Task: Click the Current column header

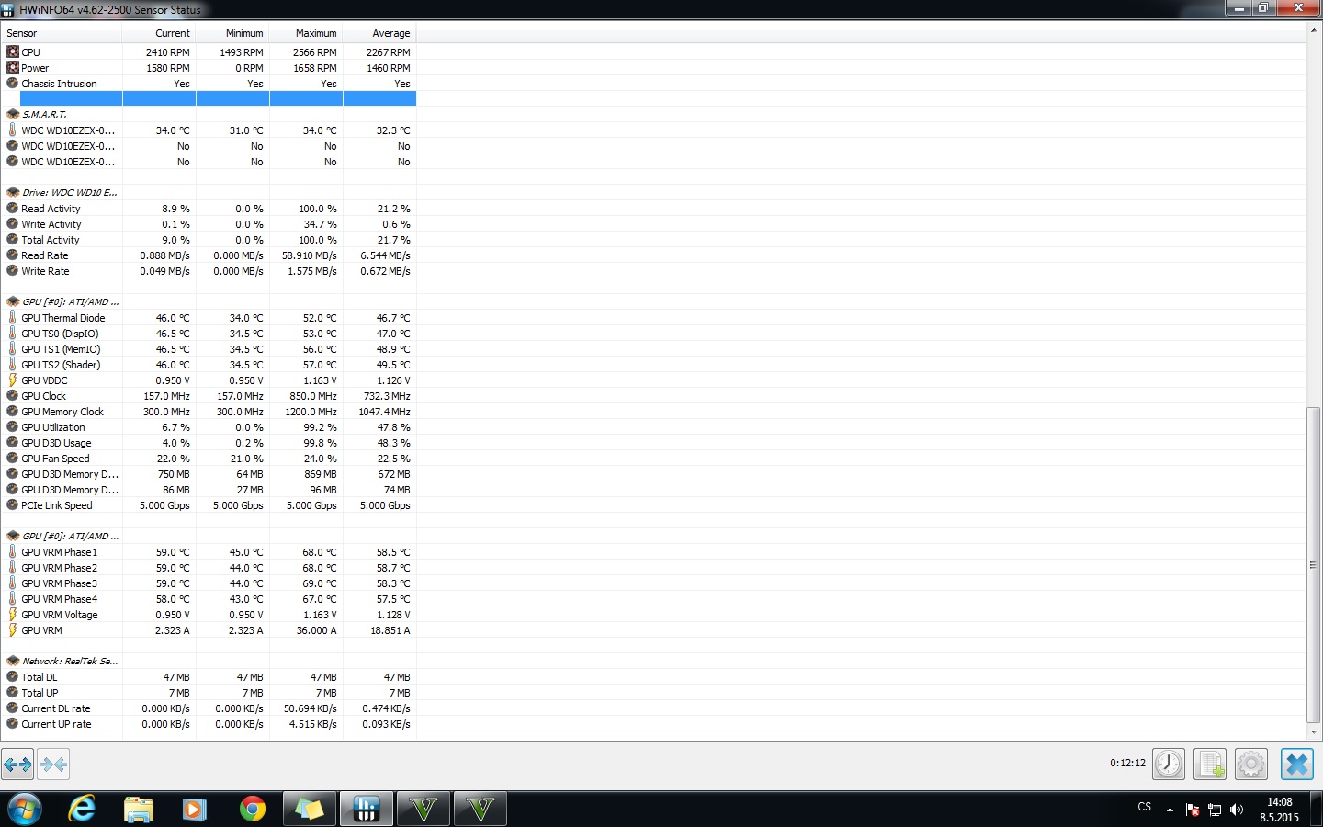Action: 159,33
